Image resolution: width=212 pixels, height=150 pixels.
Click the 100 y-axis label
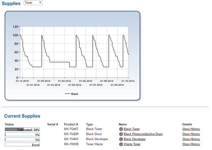pyautogui.click(x=15, y=35)
